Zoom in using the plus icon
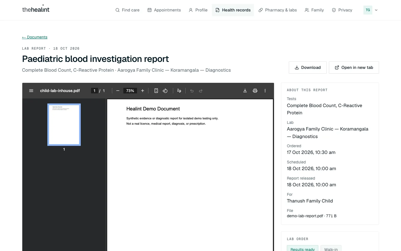This screenshot has height=251, width=401. coord(143,91)
